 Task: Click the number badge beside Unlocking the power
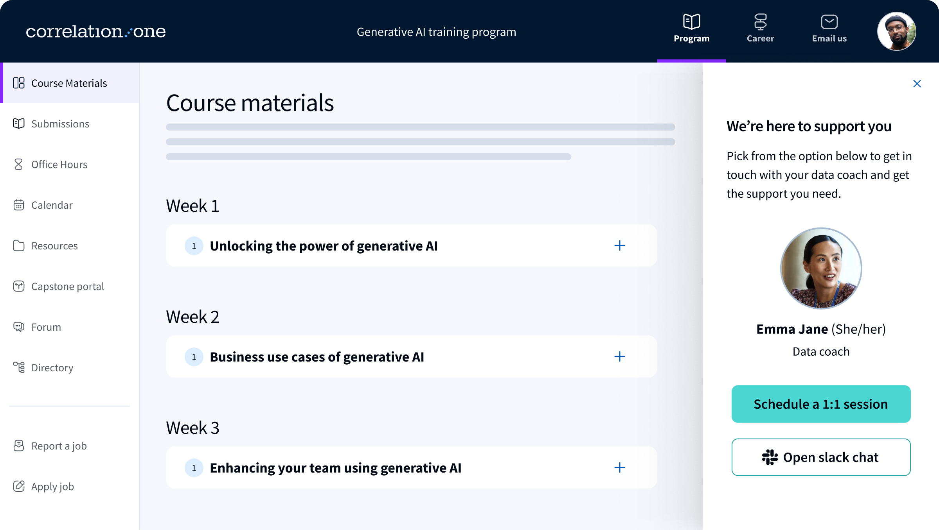194,246
